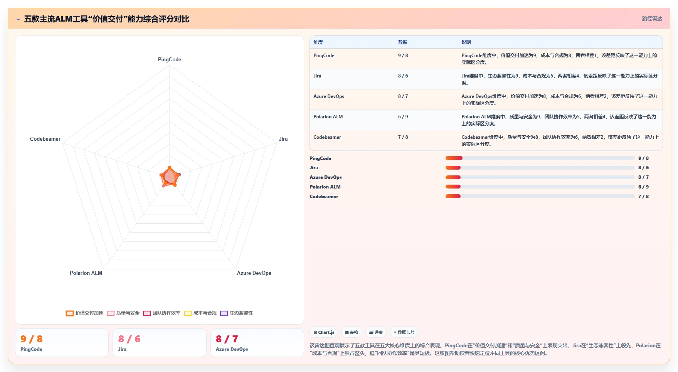
Task: Click the Jira维度中 description cell
Action: tap(559, 79)
